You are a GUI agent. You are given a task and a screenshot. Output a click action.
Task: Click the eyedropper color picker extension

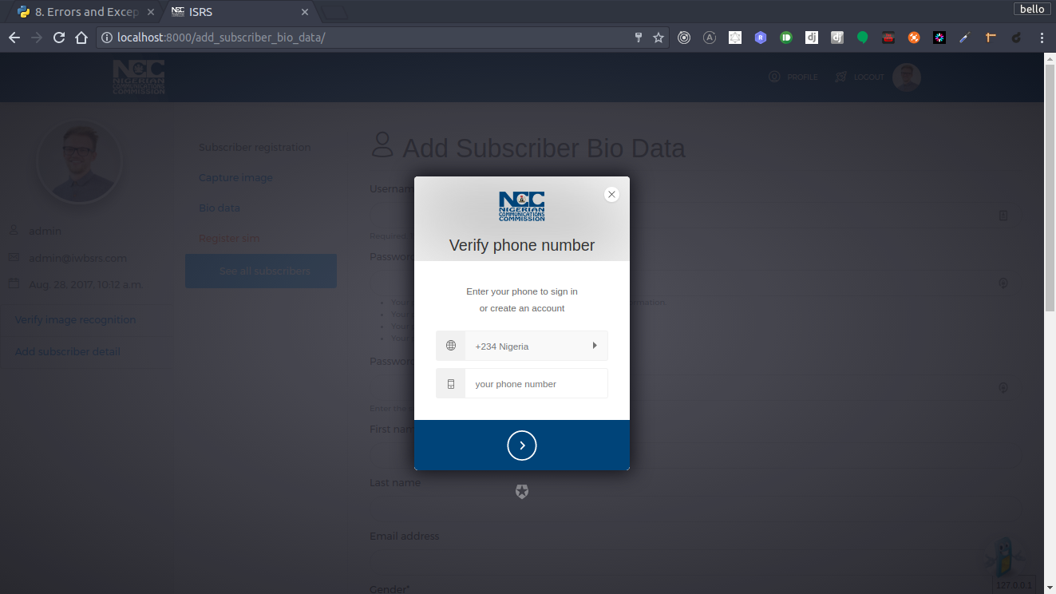click(x=965, y=38)
